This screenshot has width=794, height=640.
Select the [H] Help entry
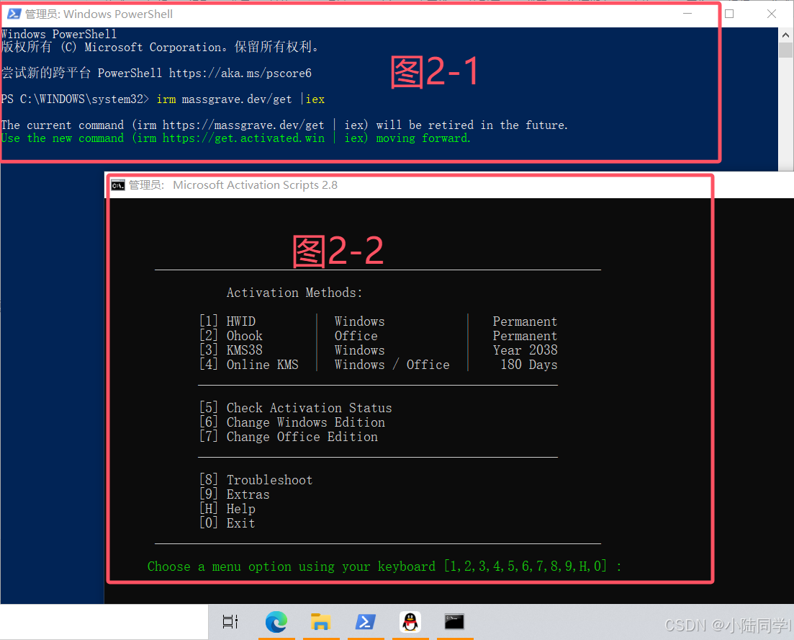[x=227, y=509]
